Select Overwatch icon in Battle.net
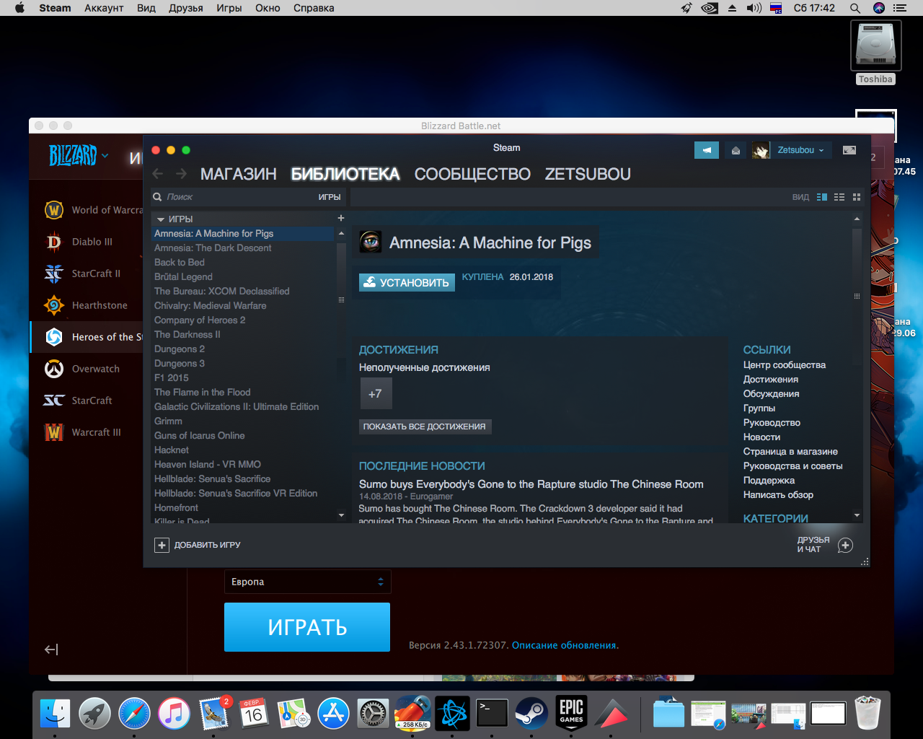Screen dimensions: 923x739 [54, 369]
